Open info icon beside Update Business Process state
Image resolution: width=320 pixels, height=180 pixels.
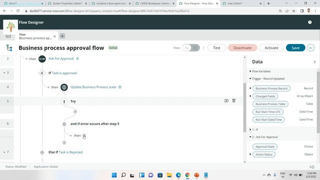tap(120, 87)
